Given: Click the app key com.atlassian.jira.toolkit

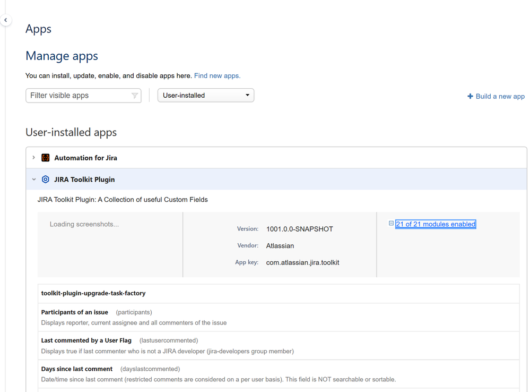Looking at the screenshot, I should coord(302,263).
